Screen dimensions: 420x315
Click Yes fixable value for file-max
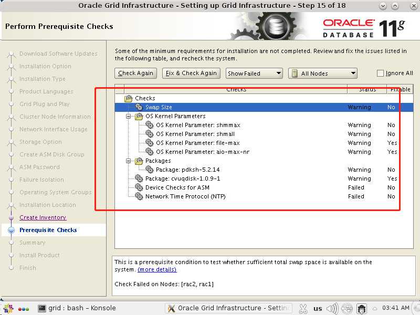[392, 143]
